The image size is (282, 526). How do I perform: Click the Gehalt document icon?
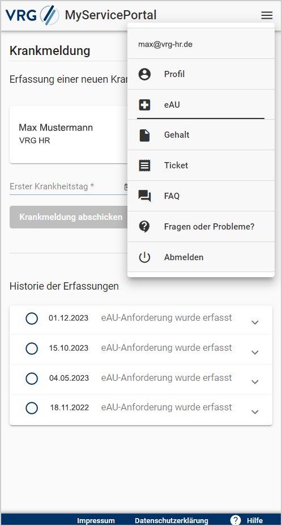tap(144, 135)
